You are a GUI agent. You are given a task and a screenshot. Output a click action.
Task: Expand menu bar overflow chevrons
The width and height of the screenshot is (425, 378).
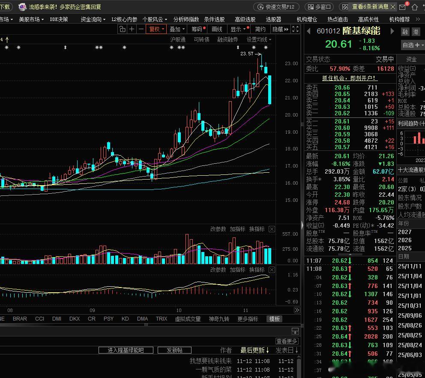(x=418, y=19)
